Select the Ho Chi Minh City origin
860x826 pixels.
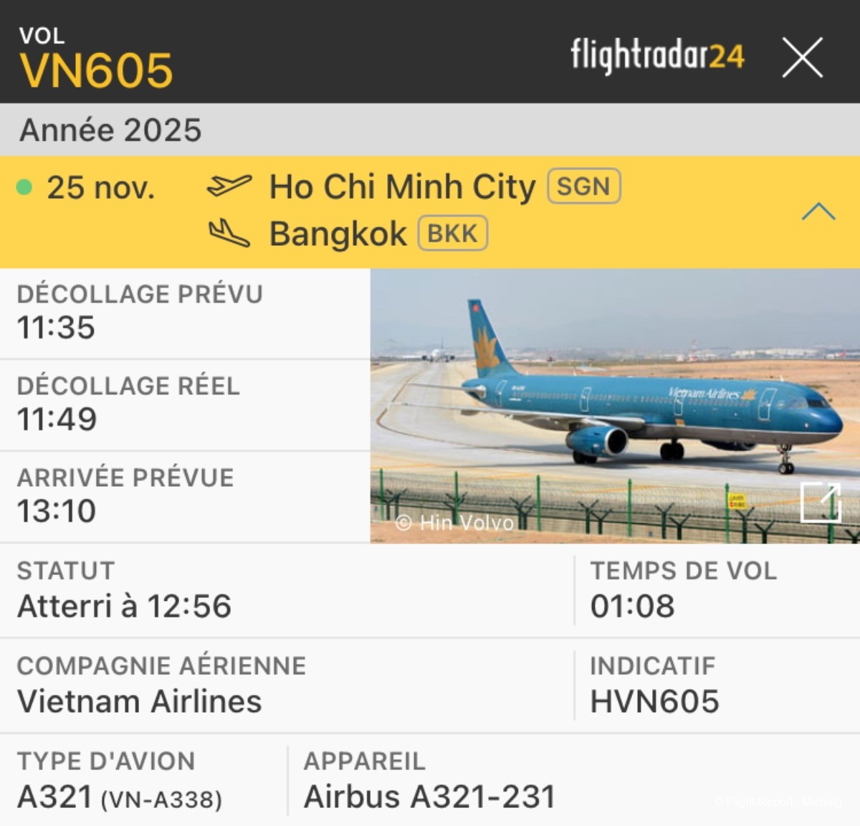pos(402,187)
